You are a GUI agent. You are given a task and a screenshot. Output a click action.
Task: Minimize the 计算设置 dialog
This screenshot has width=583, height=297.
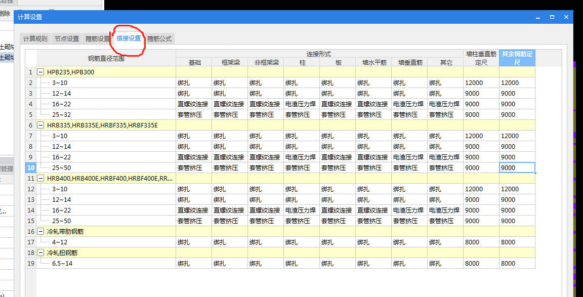pyautogui.click(x=537, y=17)
